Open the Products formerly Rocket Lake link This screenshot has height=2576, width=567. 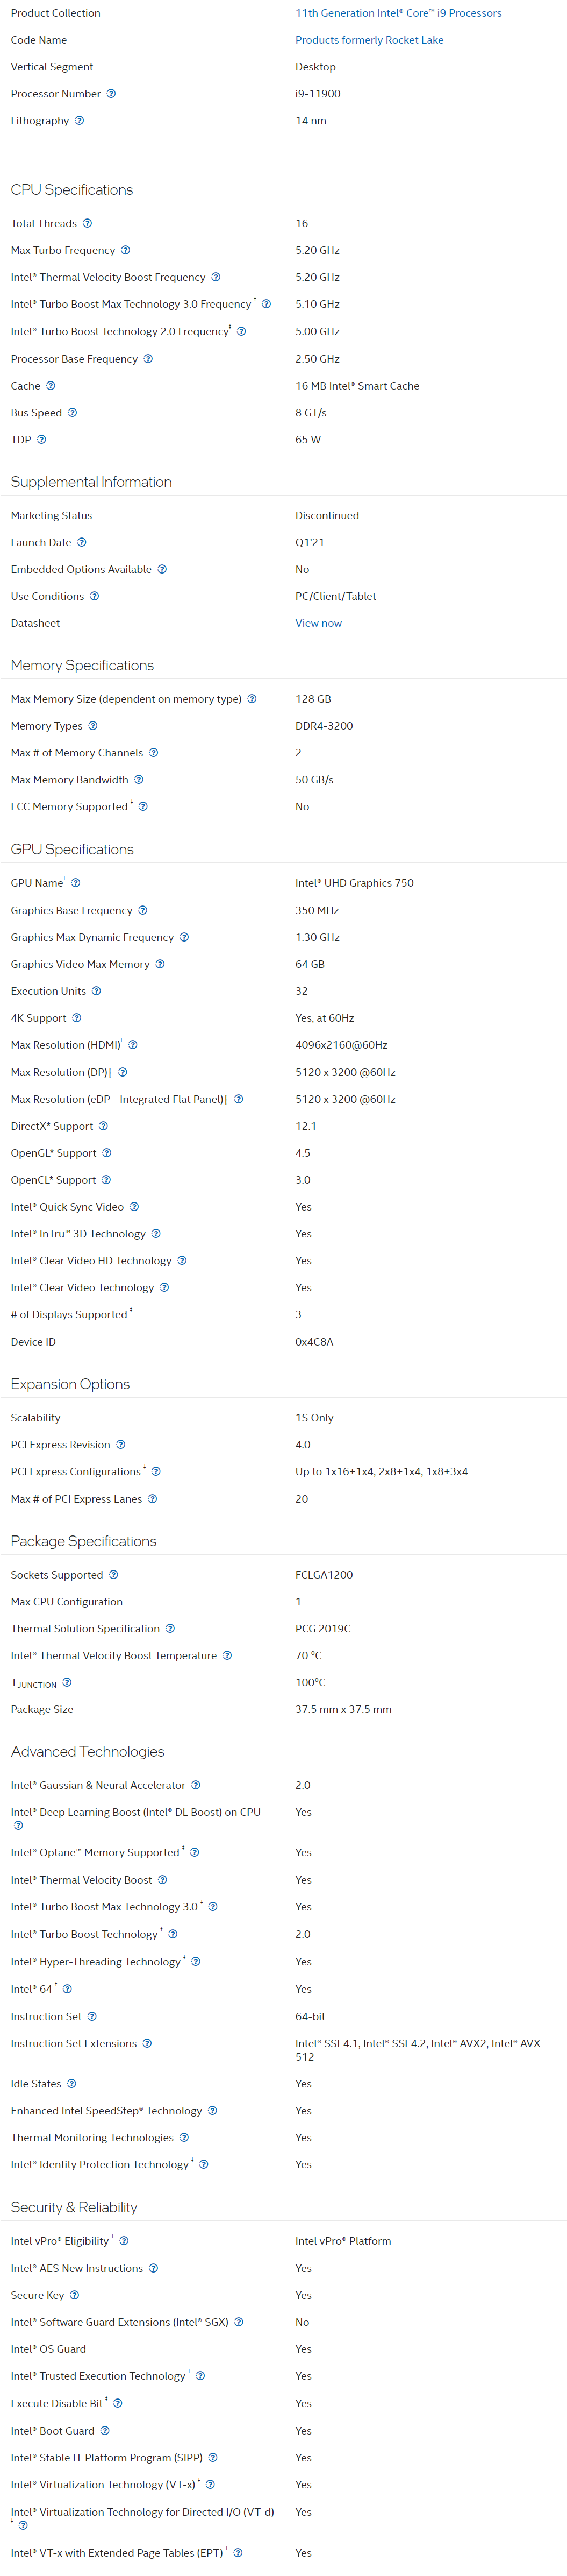[369, 40]
